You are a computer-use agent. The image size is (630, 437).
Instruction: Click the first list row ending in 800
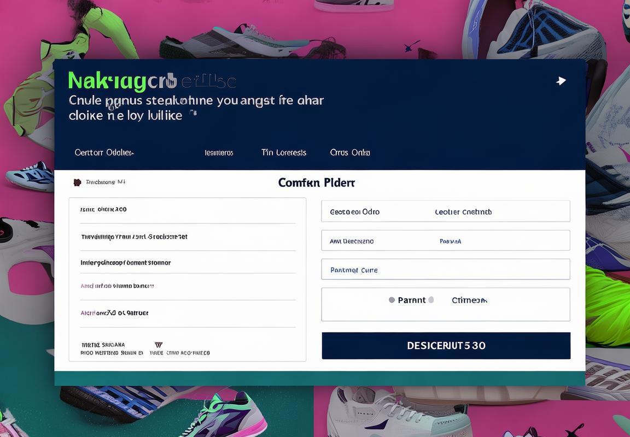point(188,209)
